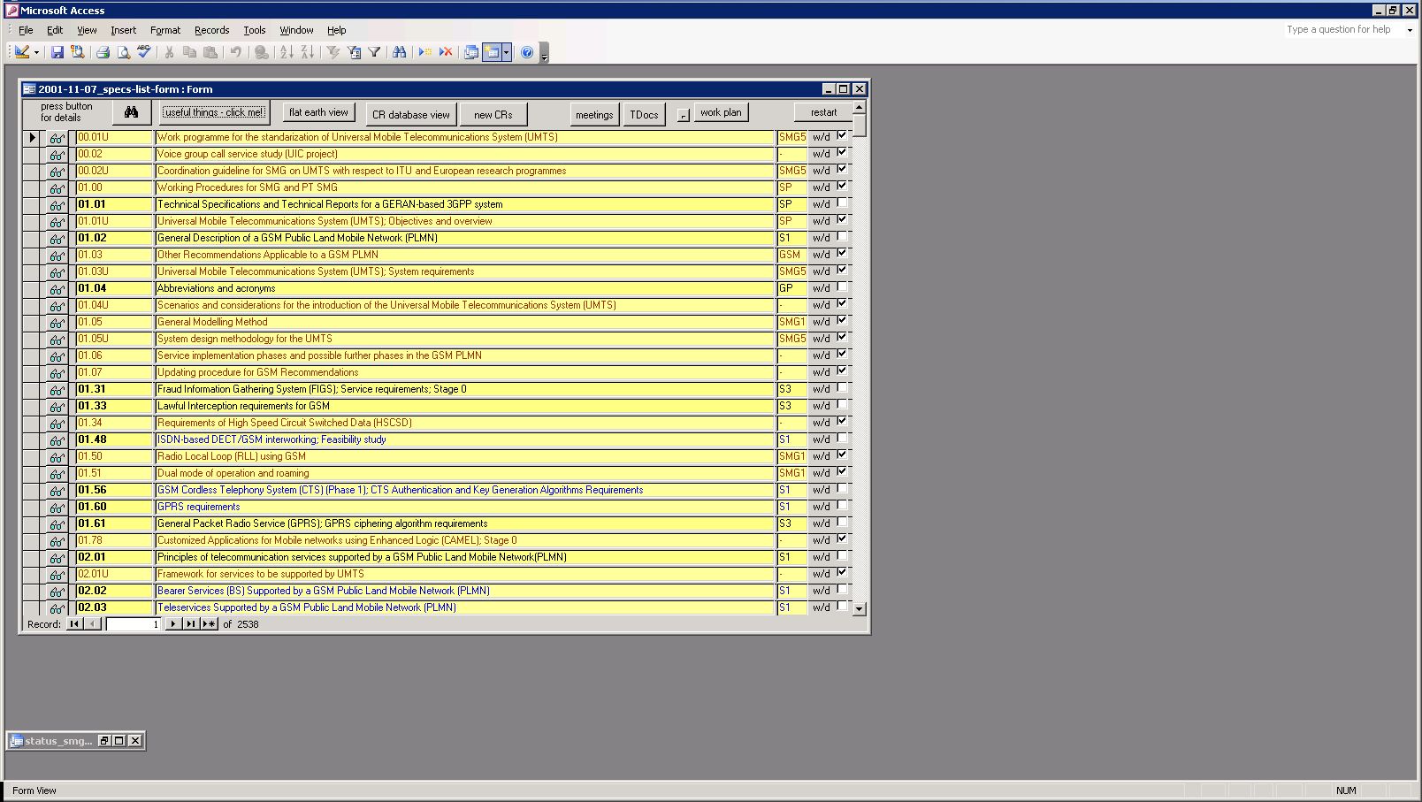Image resolution: width=1422 pixels, height=802 pixels.
Task: Click the Delete Record icon
Action: pyautogui.click(x=446, y=52)
